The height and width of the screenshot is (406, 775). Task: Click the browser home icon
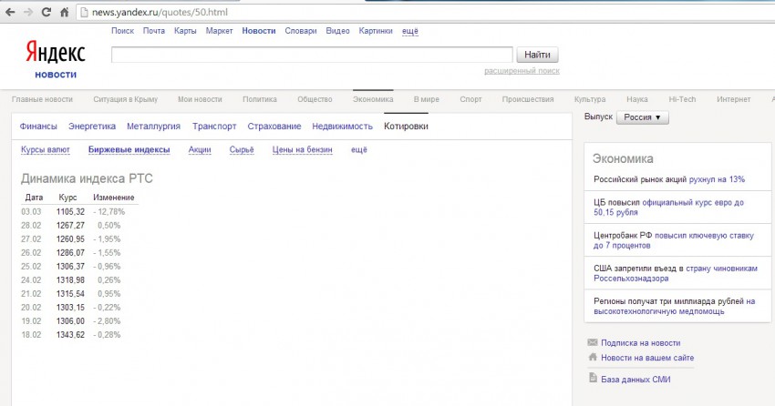65,13
